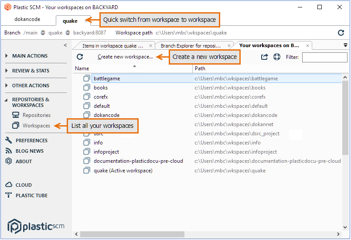Click the documentation-plasticdocu-pre-cloud workspace icon

coord(87,161)
